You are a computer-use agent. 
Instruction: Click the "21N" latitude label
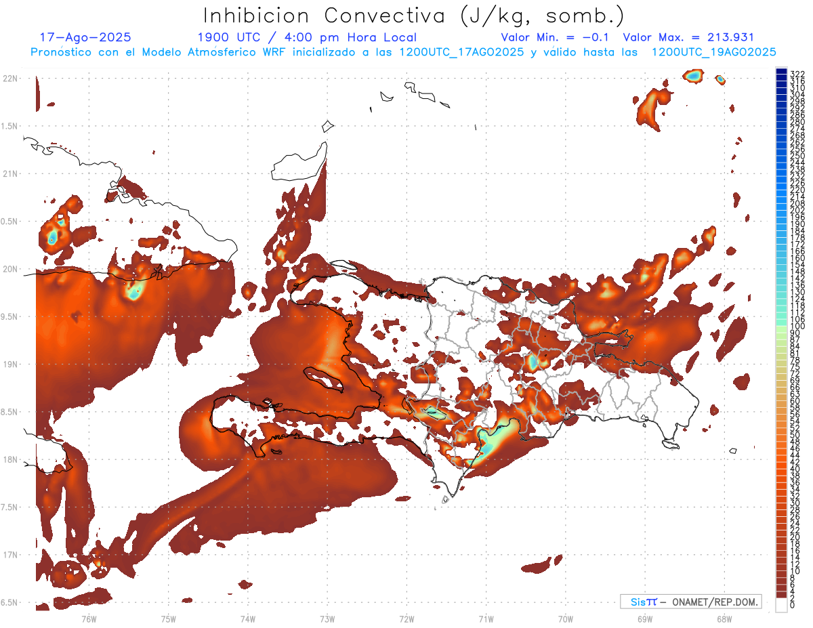pyautogui.click(x=10, y=173)
